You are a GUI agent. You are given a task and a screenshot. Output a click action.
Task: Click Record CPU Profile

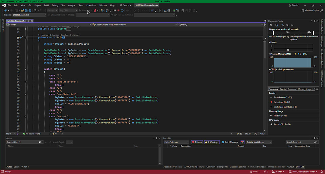tap(282, 124)
